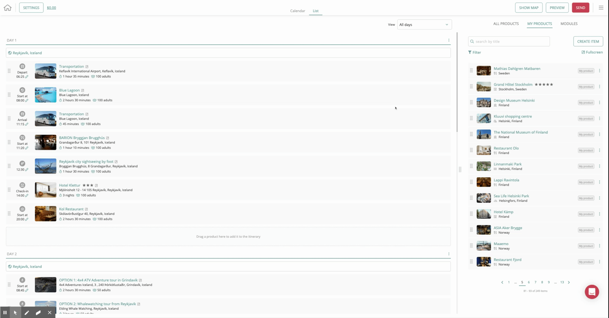Click the Hotel Klettur thumbnail image
This screenshot has width=609, height=318.
tap(46, 190)
